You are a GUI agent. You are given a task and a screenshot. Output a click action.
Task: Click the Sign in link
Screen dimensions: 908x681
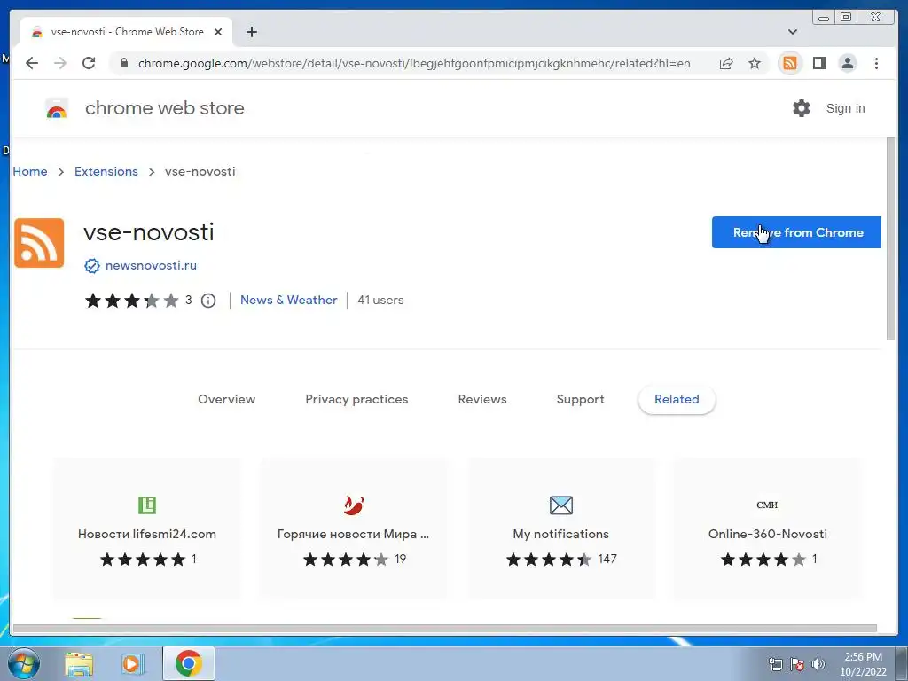pos(845,108)
